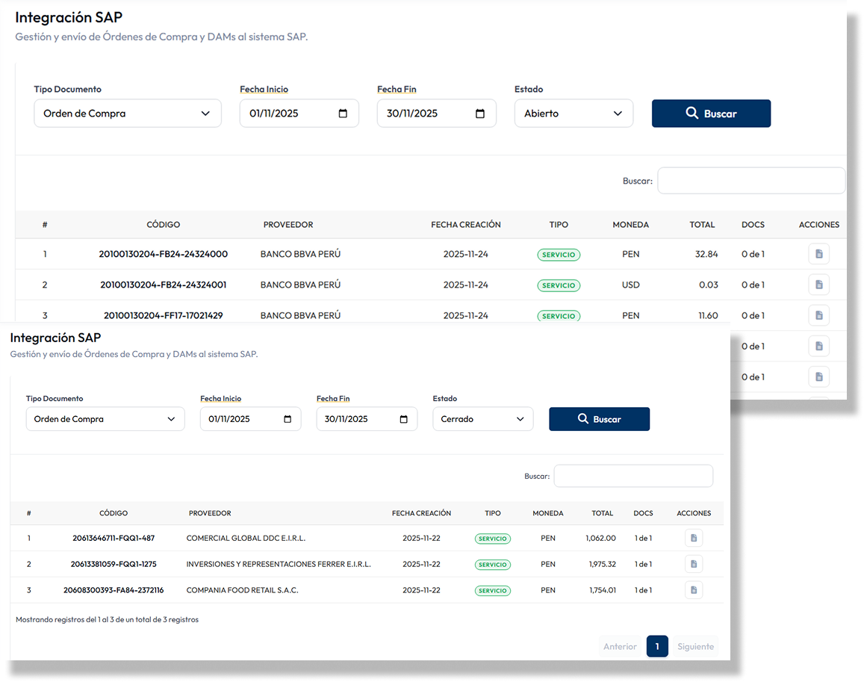Click action icon for COMERCIAL GLOBAL DDC row
The image size is (864, 682).
point(693,538)
